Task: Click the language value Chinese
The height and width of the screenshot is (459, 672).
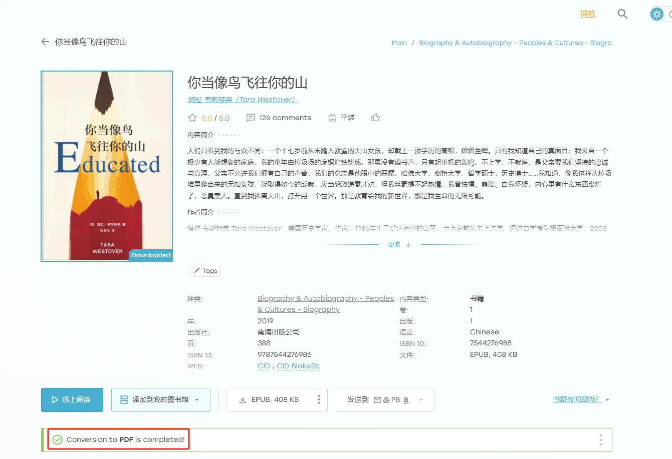Action: (x=485, y=332)
